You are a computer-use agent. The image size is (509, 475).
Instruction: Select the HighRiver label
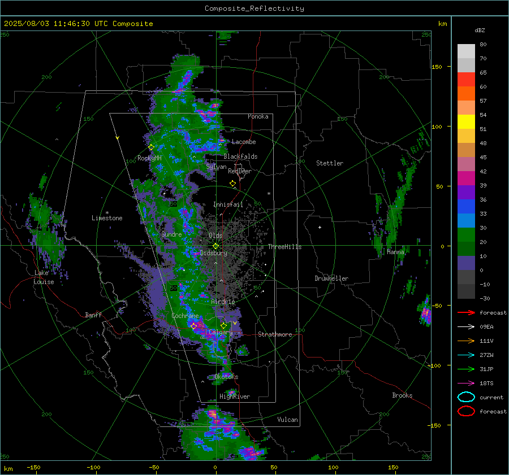pos(235,396)
